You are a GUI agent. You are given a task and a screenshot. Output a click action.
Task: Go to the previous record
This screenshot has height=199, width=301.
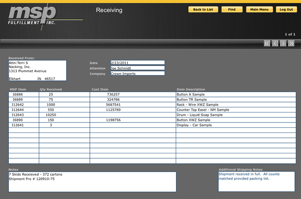pos(275,43)
